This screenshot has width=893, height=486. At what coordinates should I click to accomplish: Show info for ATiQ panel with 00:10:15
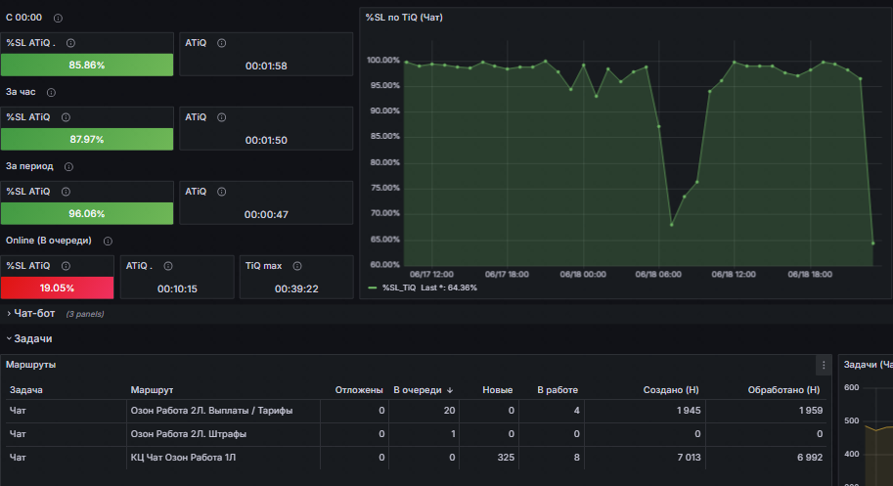tap(168, 266)
